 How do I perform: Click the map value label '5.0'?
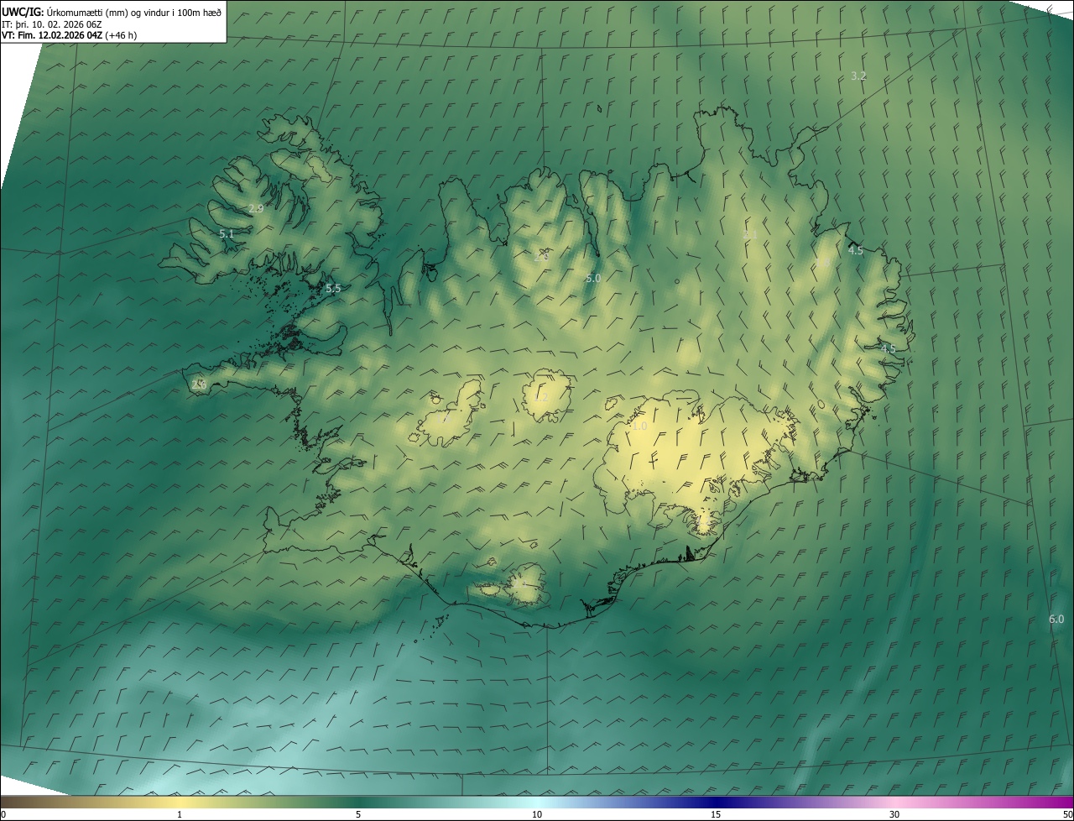[x=593, y=278]
